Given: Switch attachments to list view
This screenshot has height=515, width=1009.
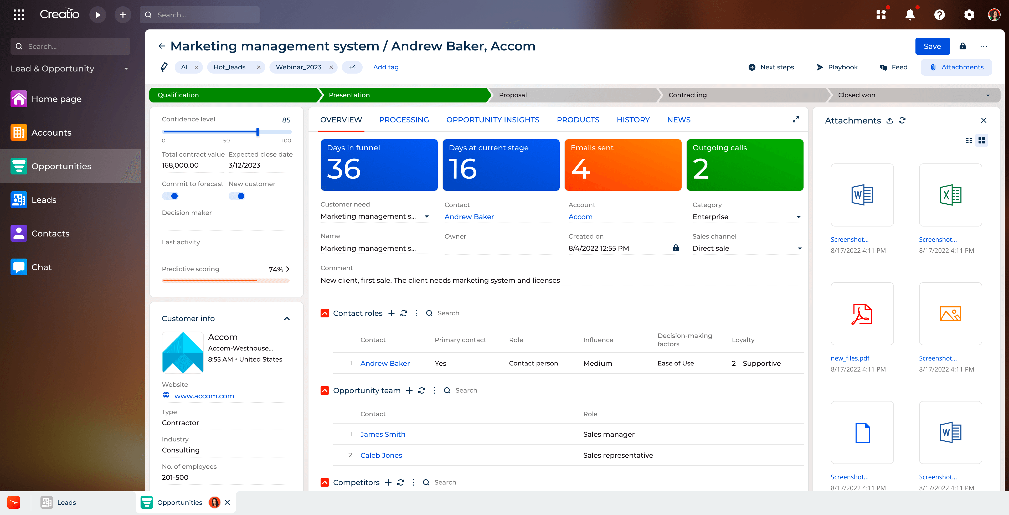Looking at the screenshot, I should click(969, 140).
